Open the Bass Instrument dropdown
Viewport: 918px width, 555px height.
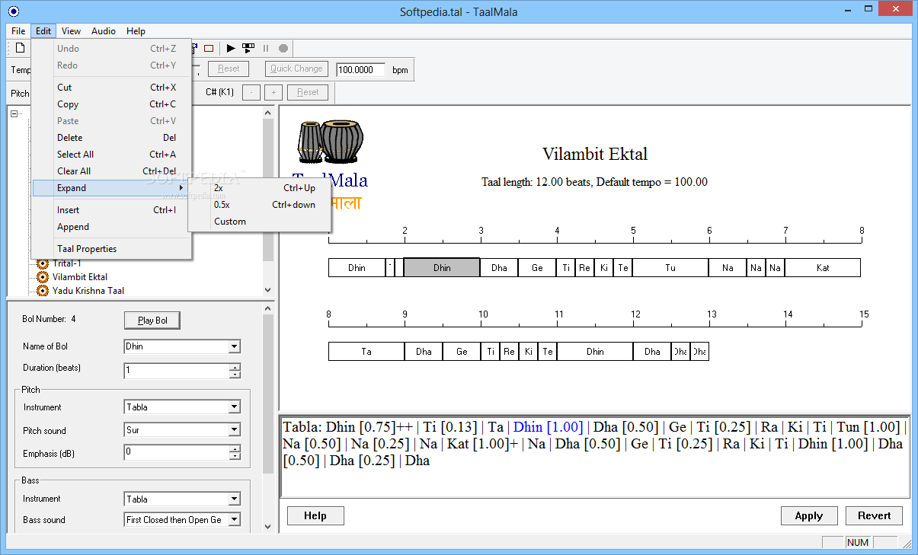(x=234, y=499)
